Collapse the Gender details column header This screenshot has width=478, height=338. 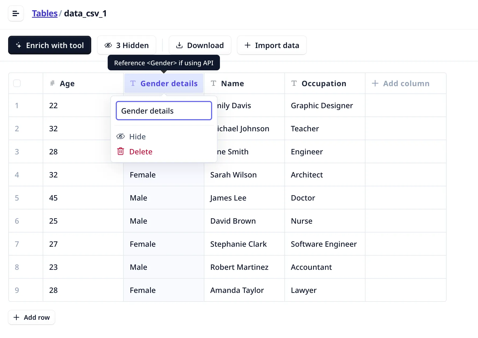tap(164, 83)
